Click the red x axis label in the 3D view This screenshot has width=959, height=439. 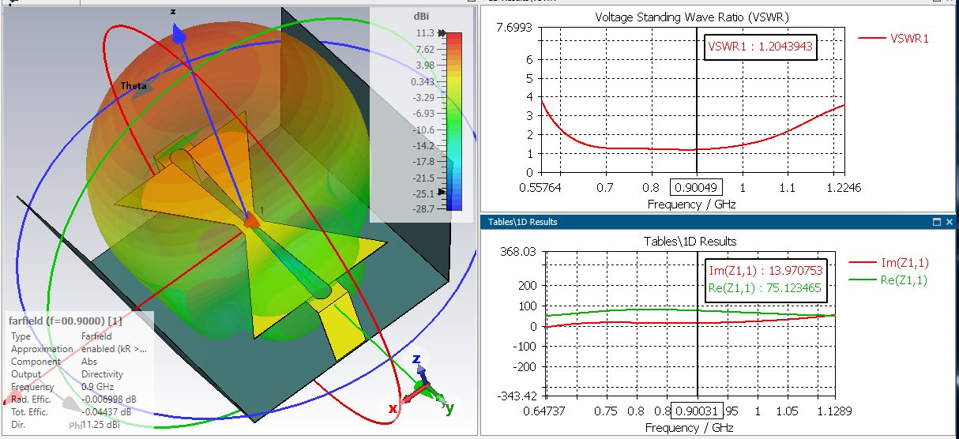point(393,408)
